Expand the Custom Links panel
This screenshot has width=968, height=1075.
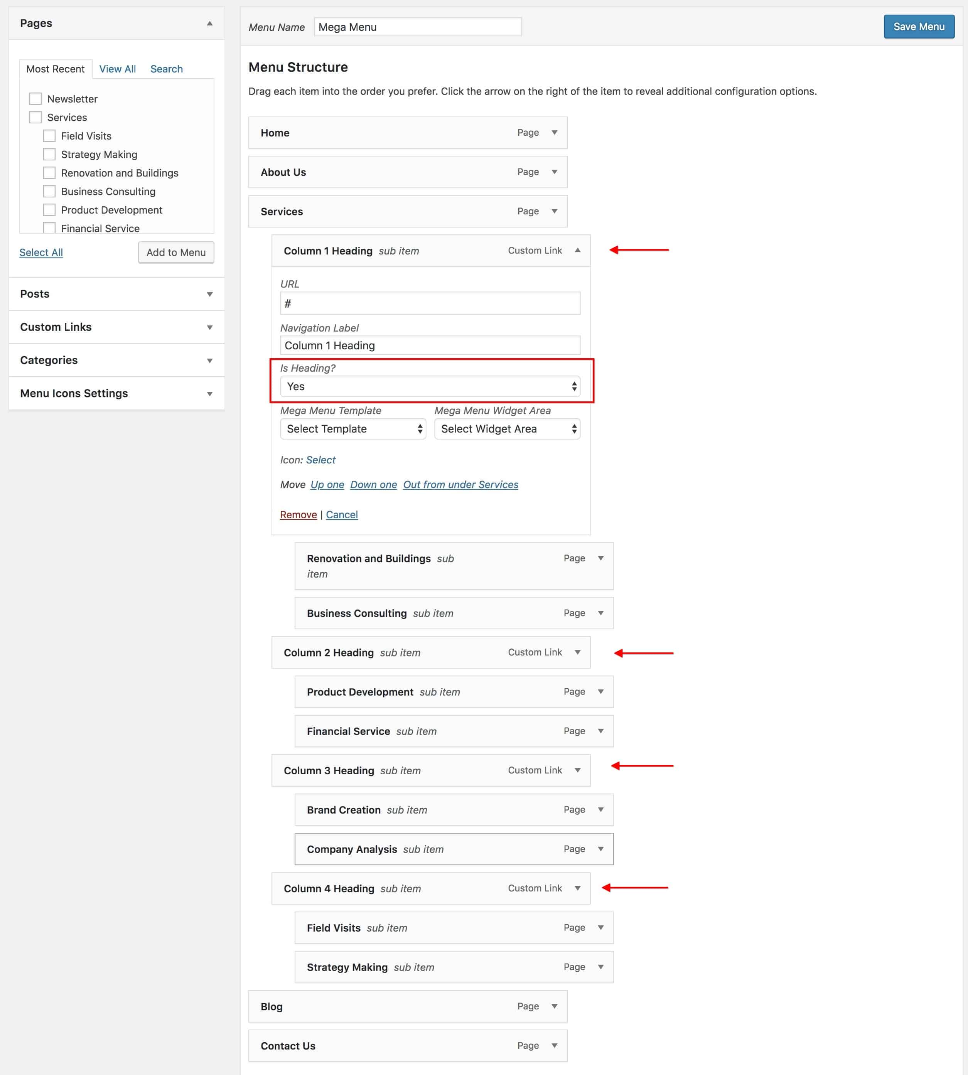click(209, 327)
